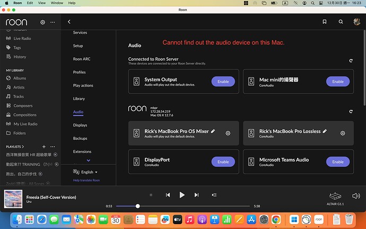Open Music app from the Dock
The image size is (366, 229).
190,219
